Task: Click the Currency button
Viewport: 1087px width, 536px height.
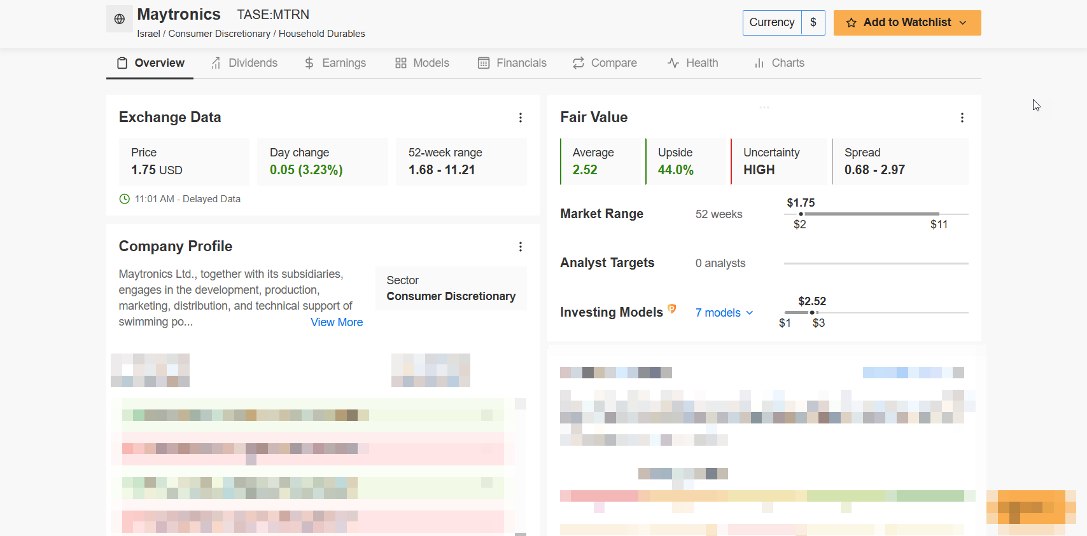Action: 771,22
